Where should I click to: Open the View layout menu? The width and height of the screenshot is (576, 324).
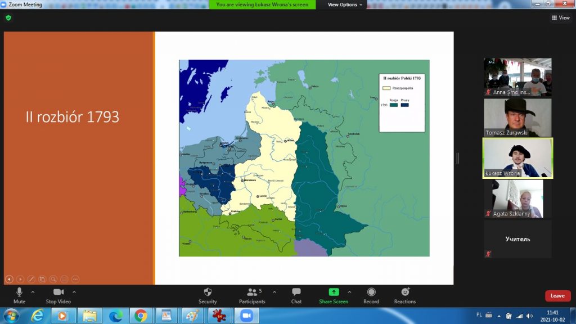point(561,18)
